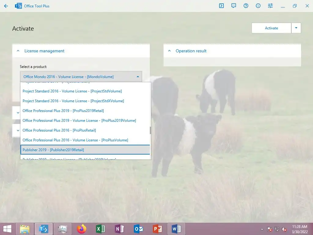Launch OneNote from the taskbar

[x=120, y=229]
